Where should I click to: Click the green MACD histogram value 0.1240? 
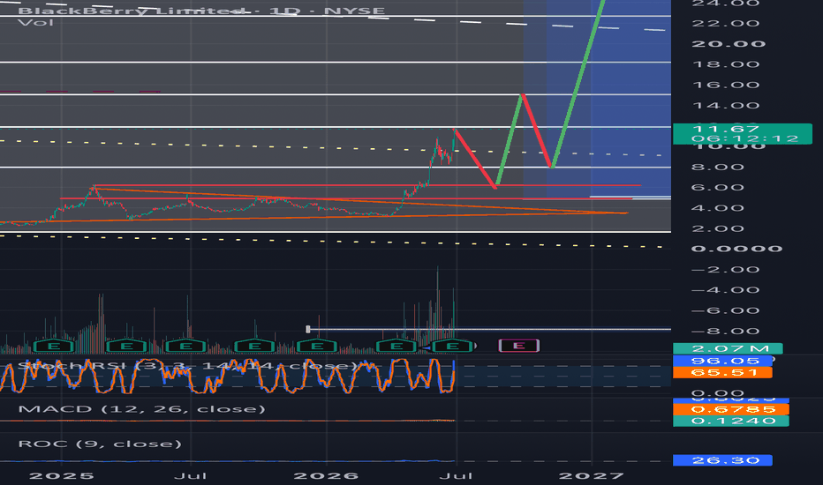[730, 421]
